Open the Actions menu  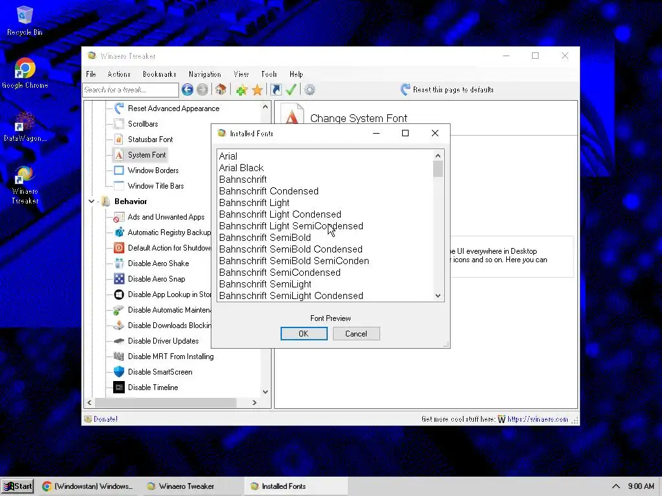(x=119, y=74)
